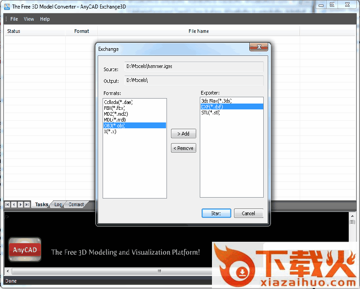Open the View menu
360x289 pixels.
pyautogui.click(x=29, y=19)
